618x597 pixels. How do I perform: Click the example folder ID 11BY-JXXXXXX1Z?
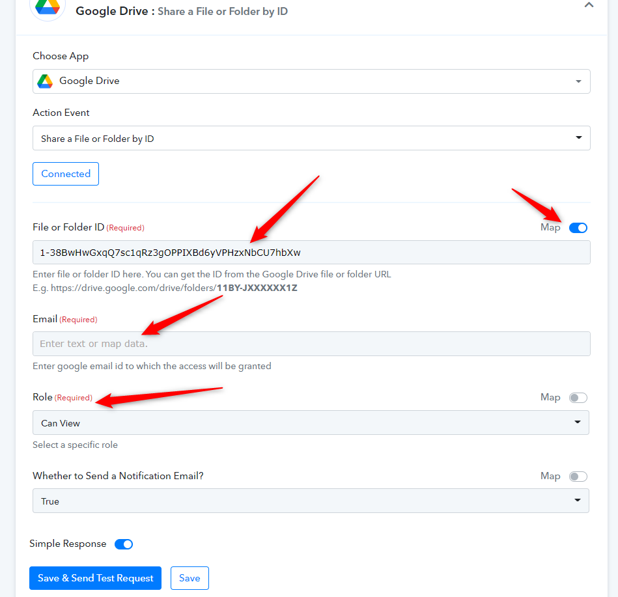coord(257,288)
